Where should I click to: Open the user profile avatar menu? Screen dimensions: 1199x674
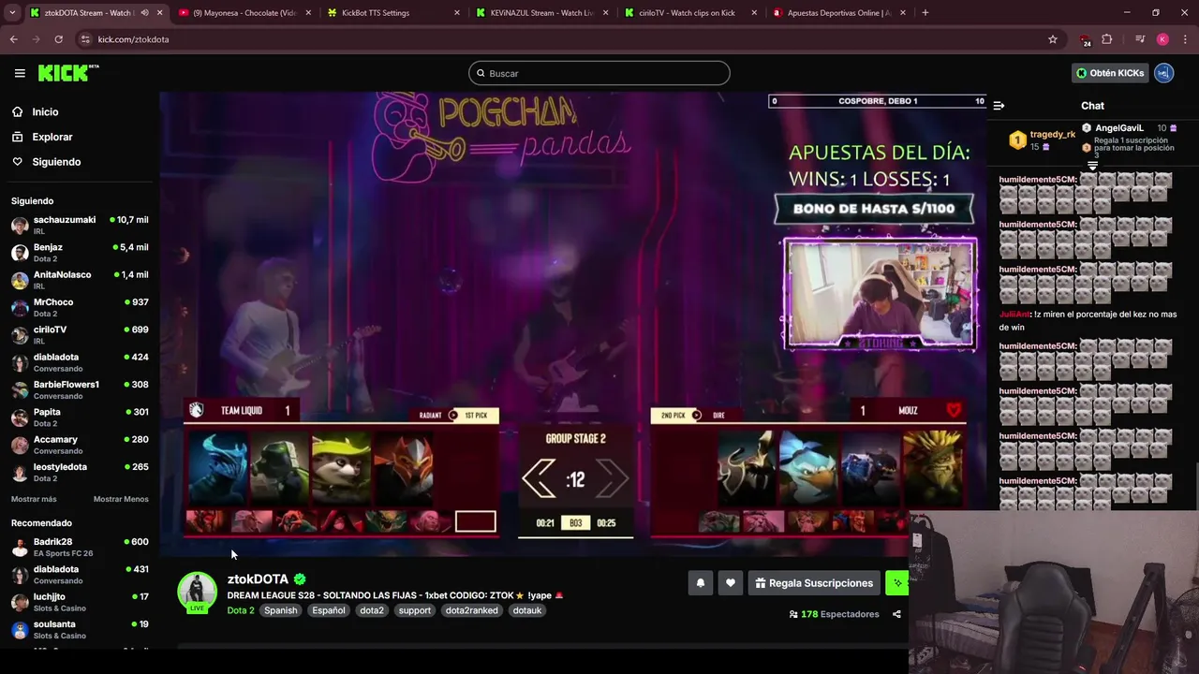tap(1164, 73)
